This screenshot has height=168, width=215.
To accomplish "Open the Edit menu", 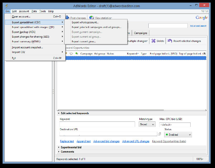I will tap(14, 11).
